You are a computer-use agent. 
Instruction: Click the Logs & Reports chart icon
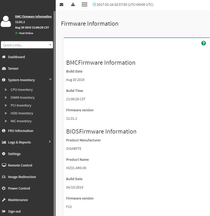click(x=4, y=142)
